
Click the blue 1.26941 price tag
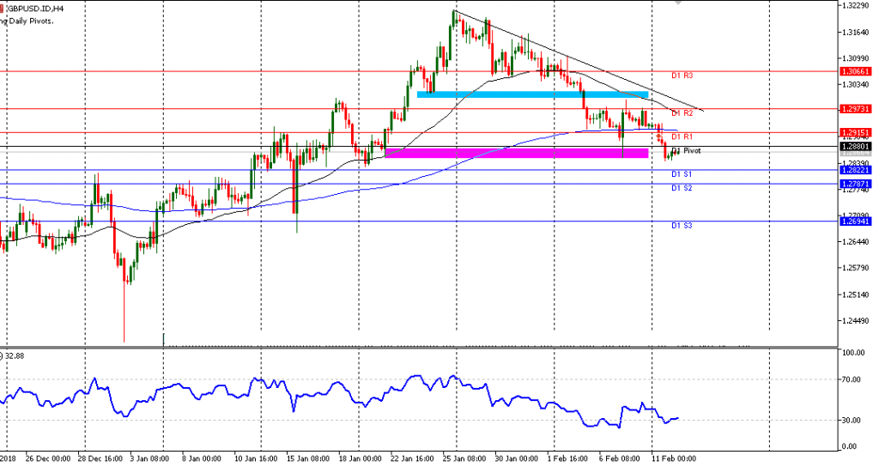pos(857,221)
